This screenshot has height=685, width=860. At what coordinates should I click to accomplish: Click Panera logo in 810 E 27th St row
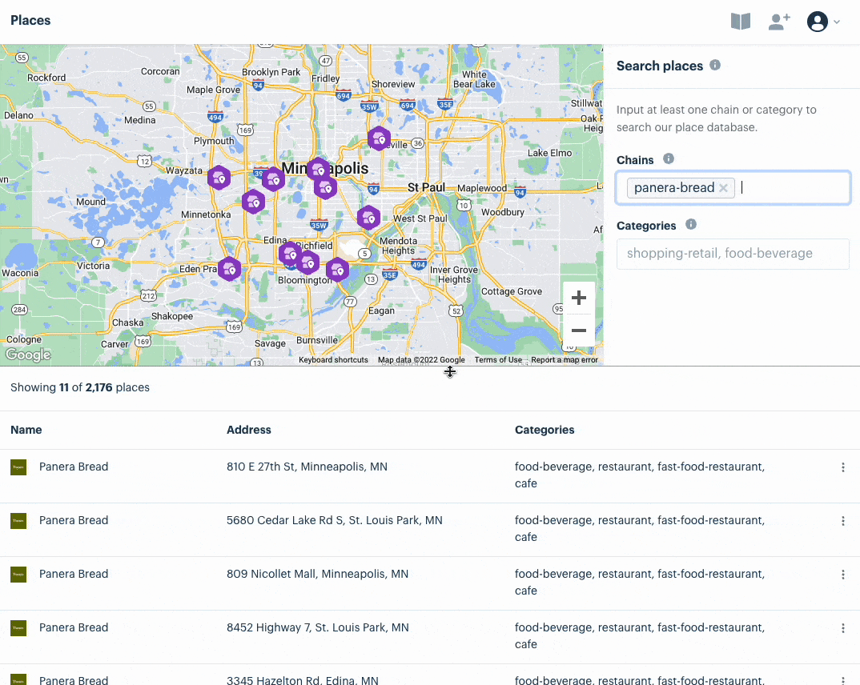pyautogui.click(x=18, y=467)
